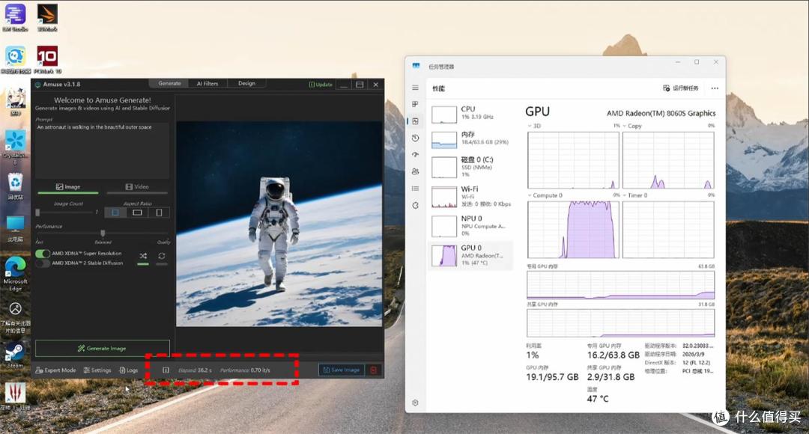The image size is (809, 434).
Task: Click Run new task in Task Manager
Action: tap(681, 88)
